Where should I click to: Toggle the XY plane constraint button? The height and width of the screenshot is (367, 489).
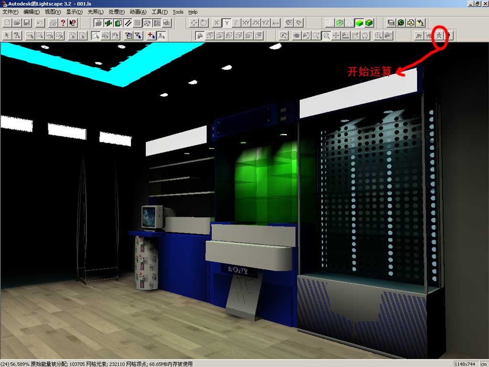coord(245,22)
